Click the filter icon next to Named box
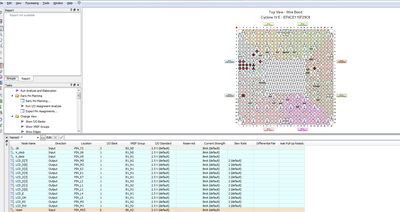The image size is (400, 212). click(43, 137)
